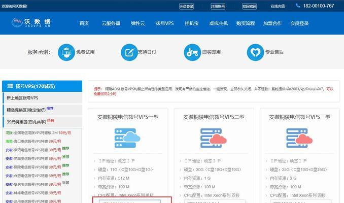
Task: Click 内存资源: 1 G in VPS二型
Action: pos(197,178)
